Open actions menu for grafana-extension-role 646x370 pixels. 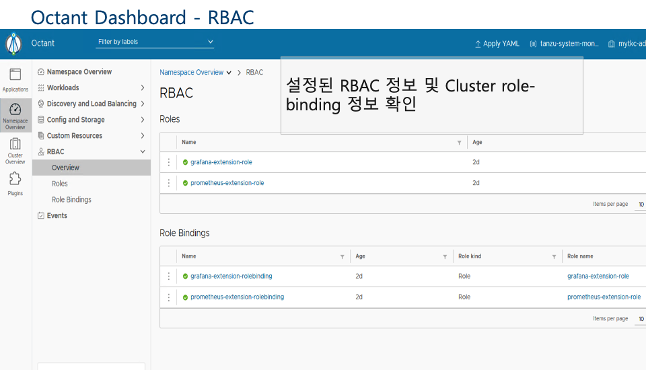[168, 162]
